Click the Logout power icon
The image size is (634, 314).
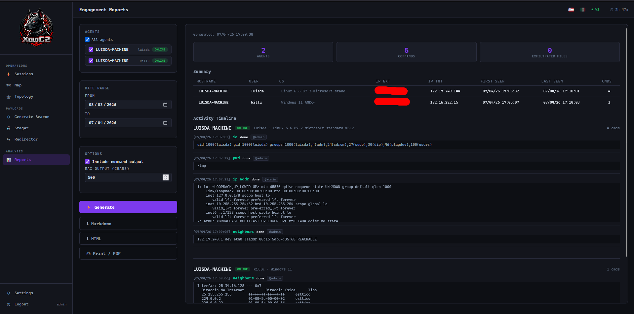point(9,304)
